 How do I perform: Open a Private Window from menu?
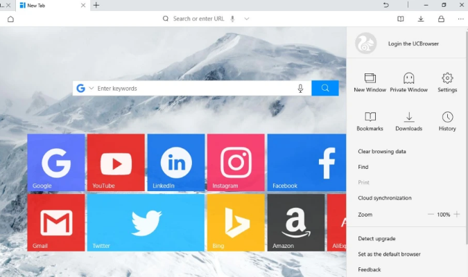point(409,83)
